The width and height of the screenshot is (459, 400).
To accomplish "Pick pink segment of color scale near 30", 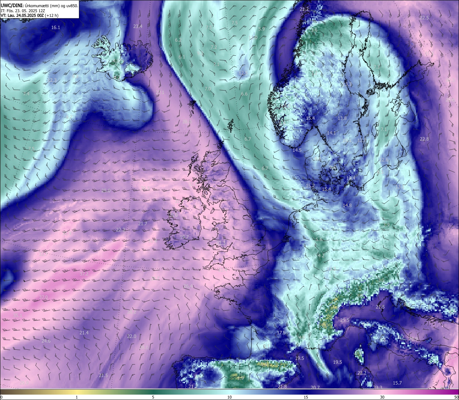I will point(382,392).
